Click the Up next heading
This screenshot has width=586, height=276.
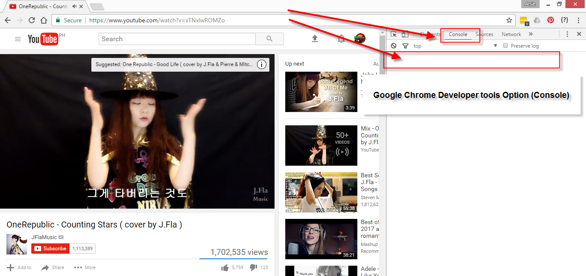pyautogui.click(x=295, y=64)
